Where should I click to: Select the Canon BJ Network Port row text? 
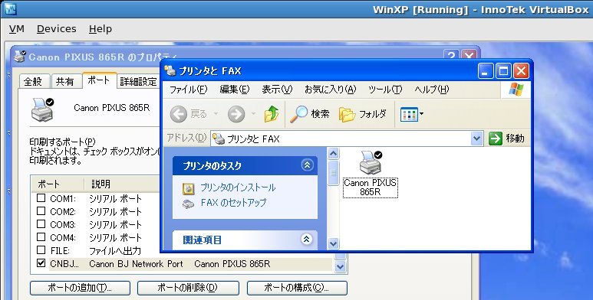(x=136, y=264)
